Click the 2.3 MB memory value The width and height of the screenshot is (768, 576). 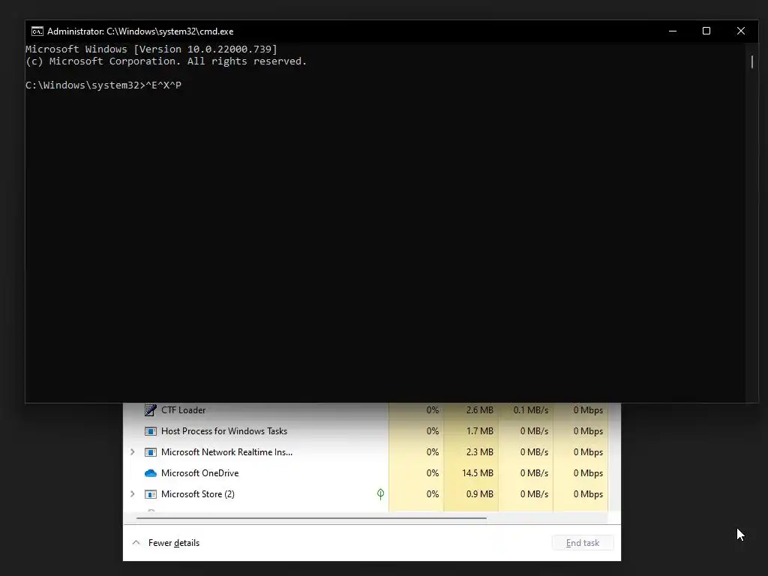[479, 452]
